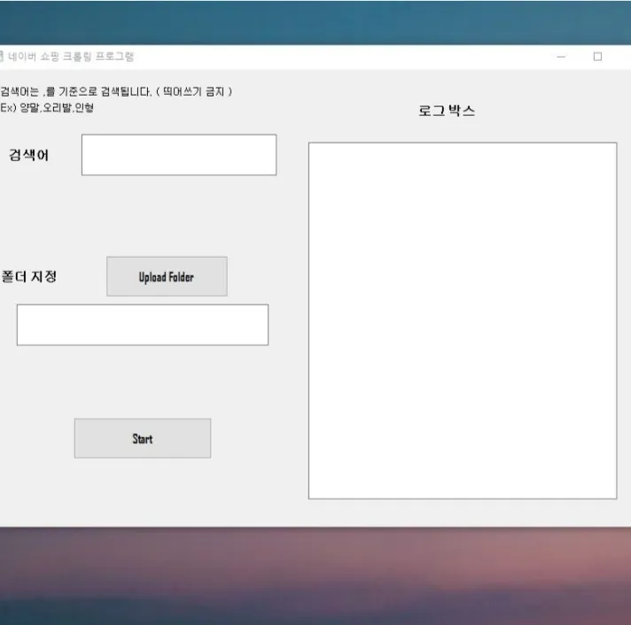This screenshot has height=625, width=631.
Task: Click the 'Ex) 양말,오리발,인형' example text
Action: click(47, 108)
